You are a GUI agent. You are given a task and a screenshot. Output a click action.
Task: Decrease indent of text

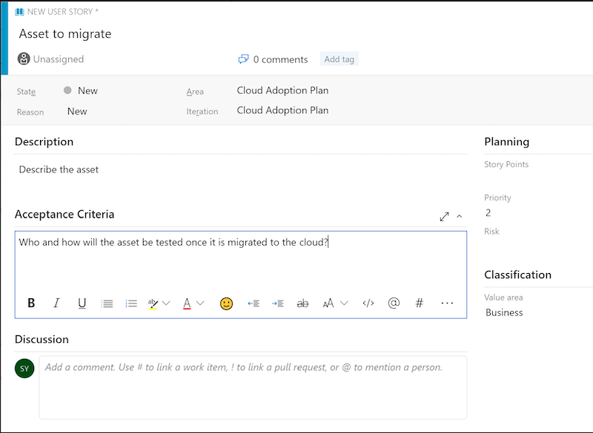(x=254, y=303)
